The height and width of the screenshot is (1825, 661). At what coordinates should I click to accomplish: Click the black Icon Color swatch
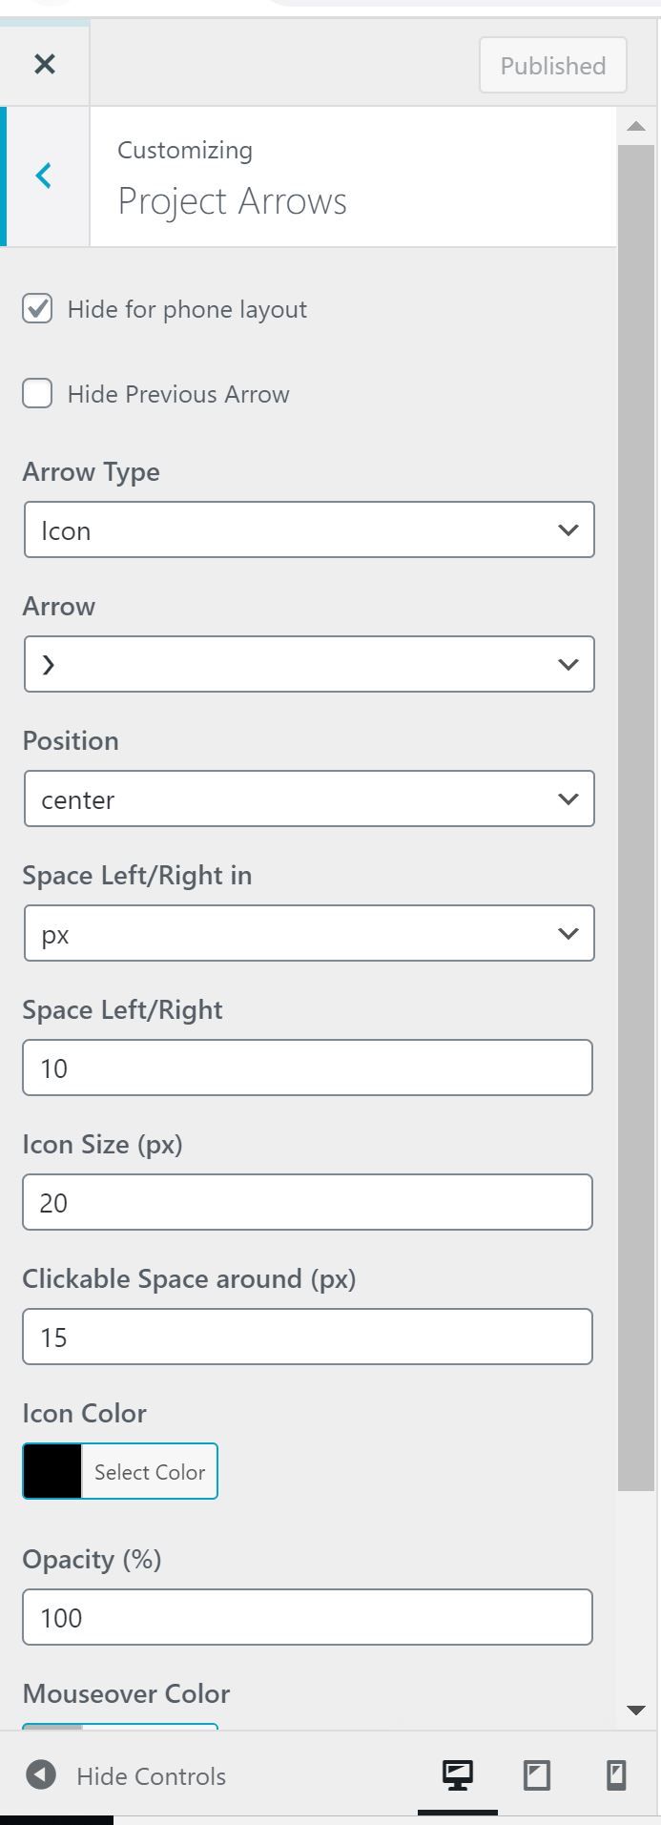pos(53,1471)
